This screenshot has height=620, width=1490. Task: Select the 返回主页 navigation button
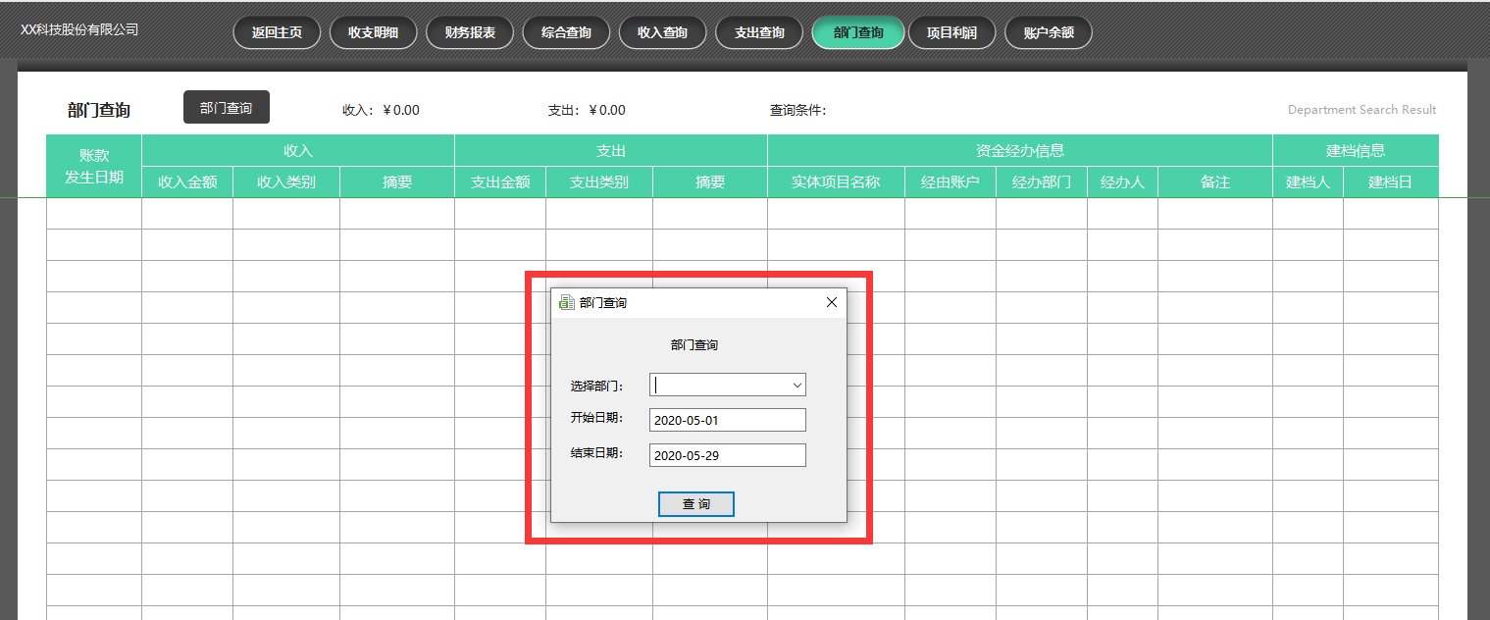point(277,31)
